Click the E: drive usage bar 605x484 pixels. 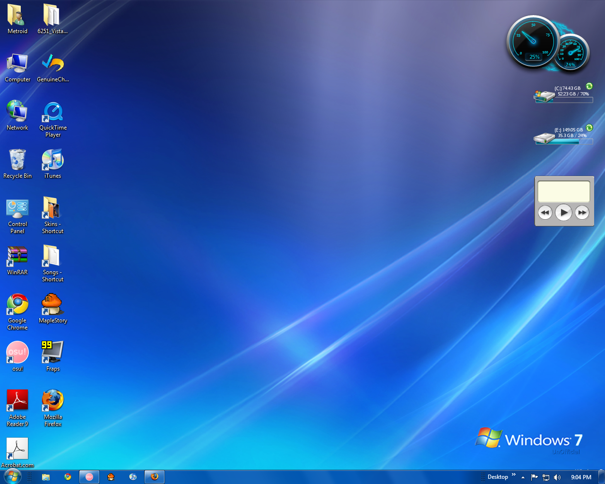coord(564,141)
